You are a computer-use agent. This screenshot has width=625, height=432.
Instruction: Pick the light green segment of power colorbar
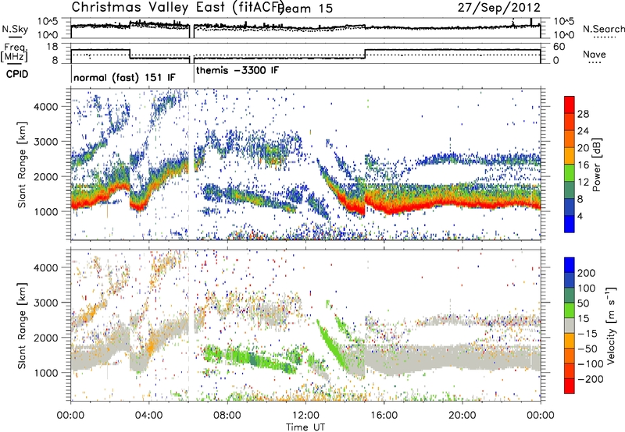tap(570, 173)
